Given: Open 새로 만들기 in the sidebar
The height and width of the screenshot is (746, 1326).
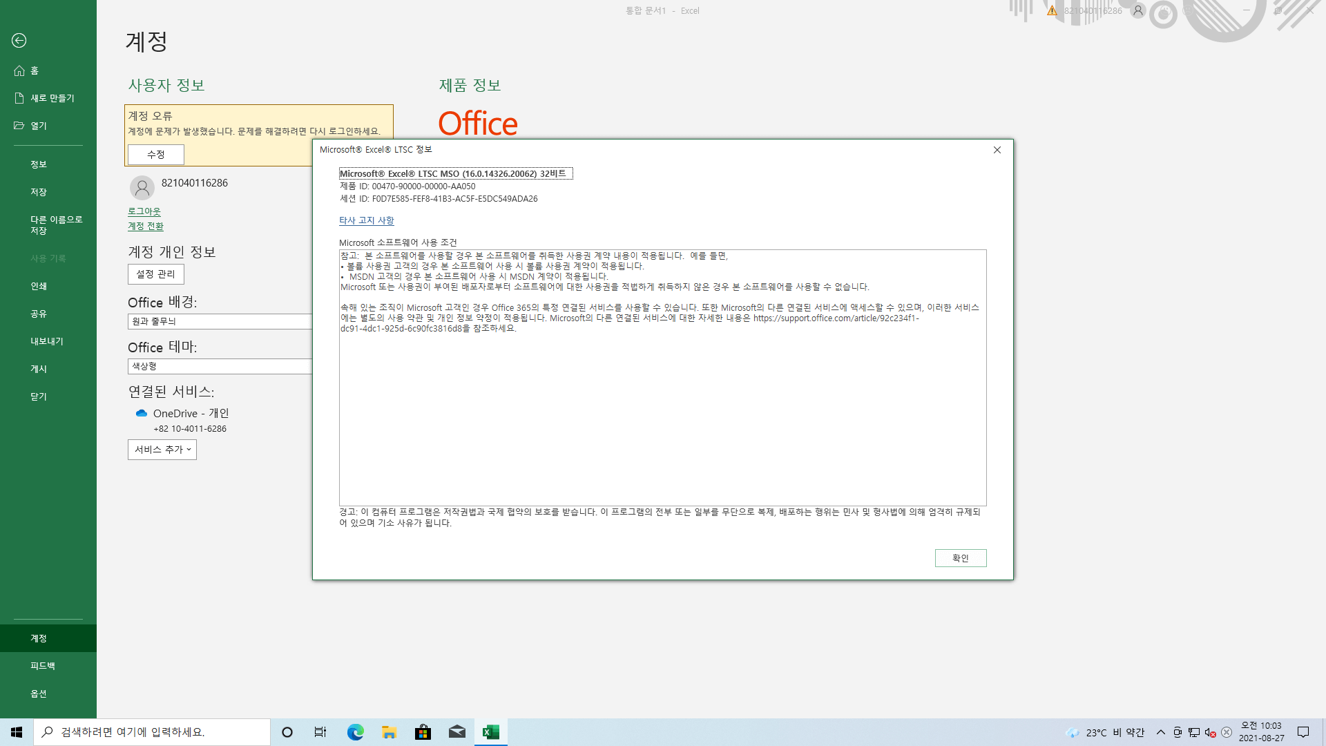Looking at the screenshot, I should [48, 98].
